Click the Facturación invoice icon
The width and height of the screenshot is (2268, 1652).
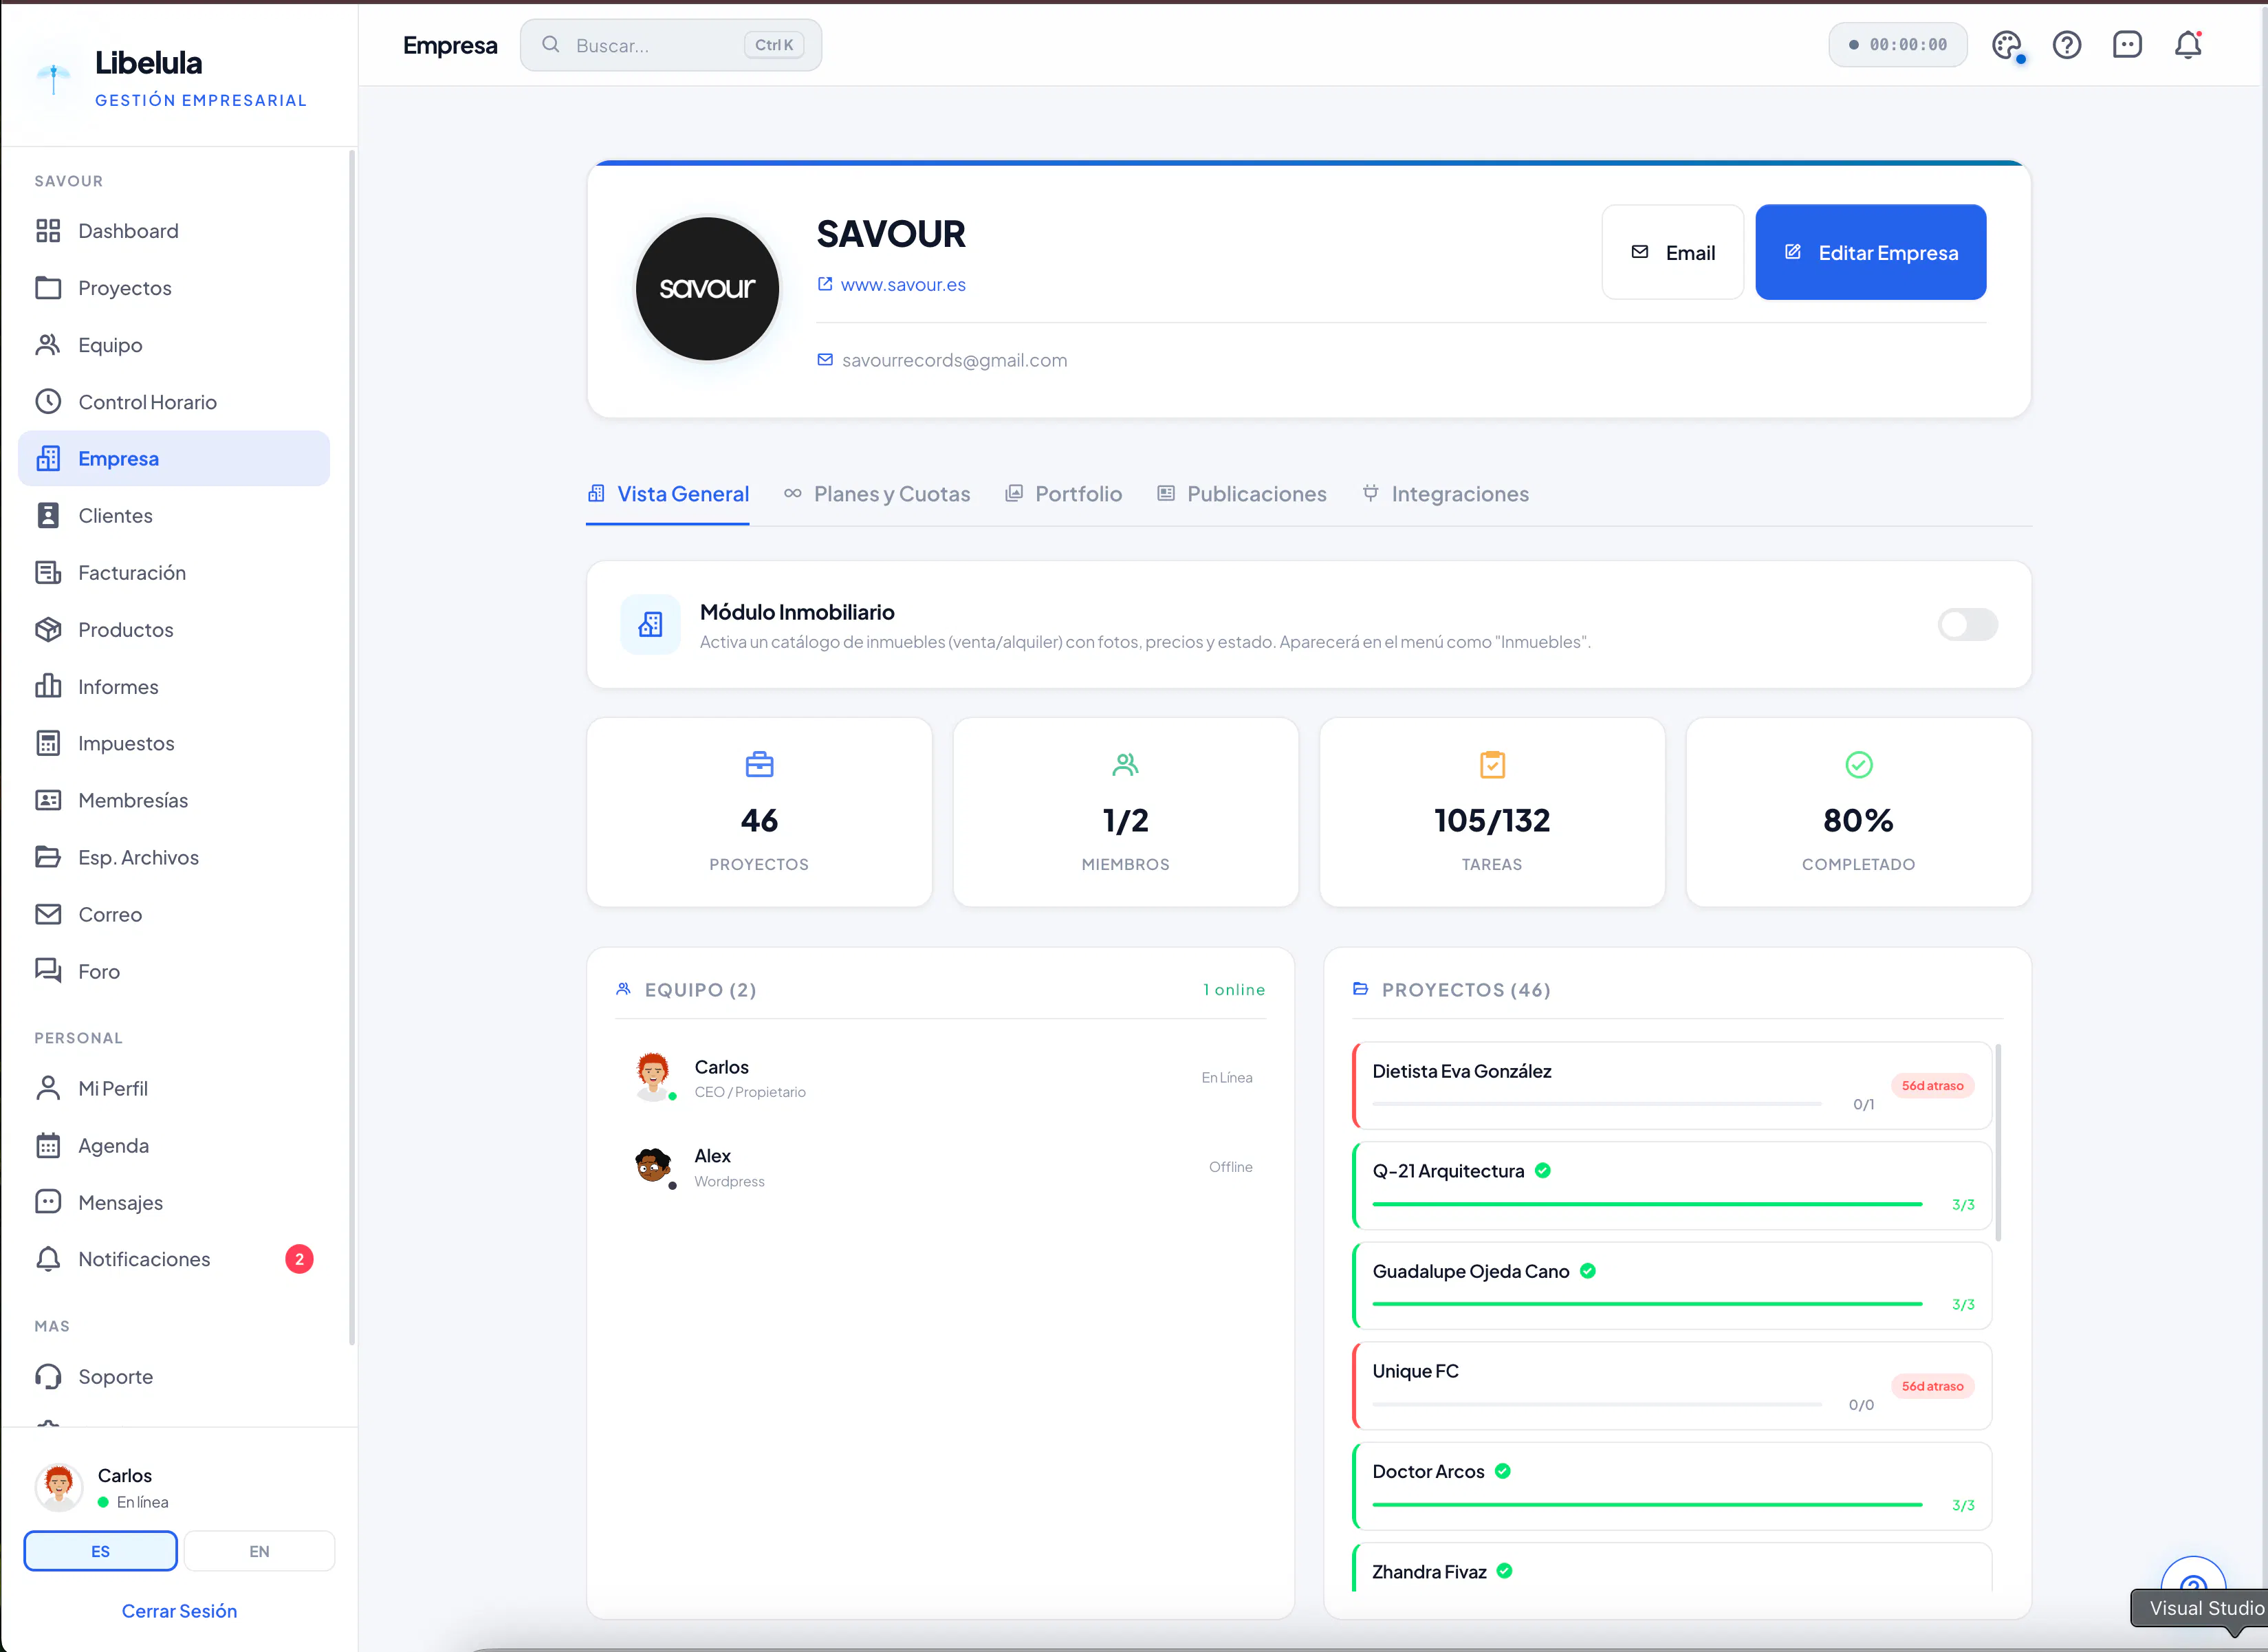pyautogui.click(x=48, y=573)
